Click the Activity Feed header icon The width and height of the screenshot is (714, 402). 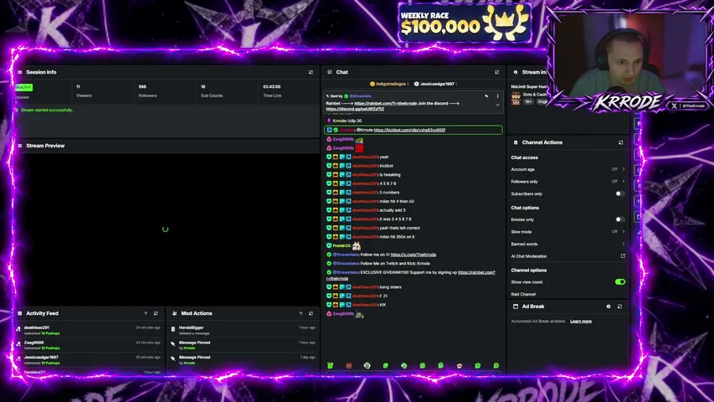click(19, 313)
